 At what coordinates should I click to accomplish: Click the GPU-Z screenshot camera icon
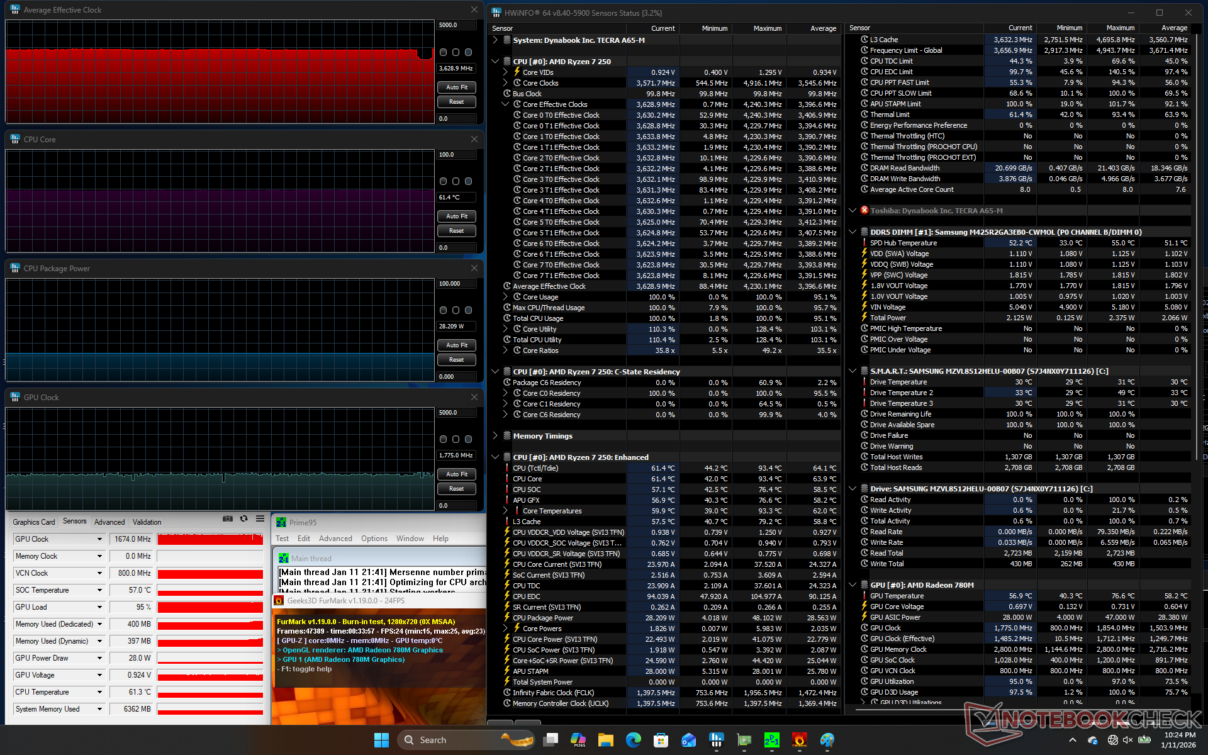coord(228,518)
